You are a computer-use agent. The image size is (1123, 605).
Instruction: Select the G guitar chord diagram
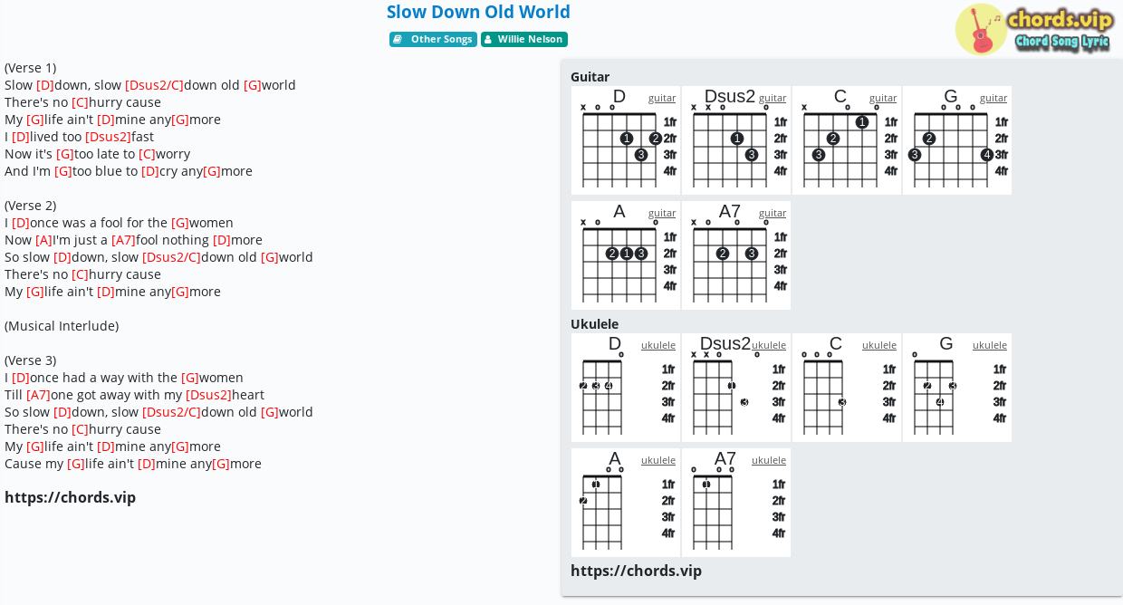[x=957, y=140]
